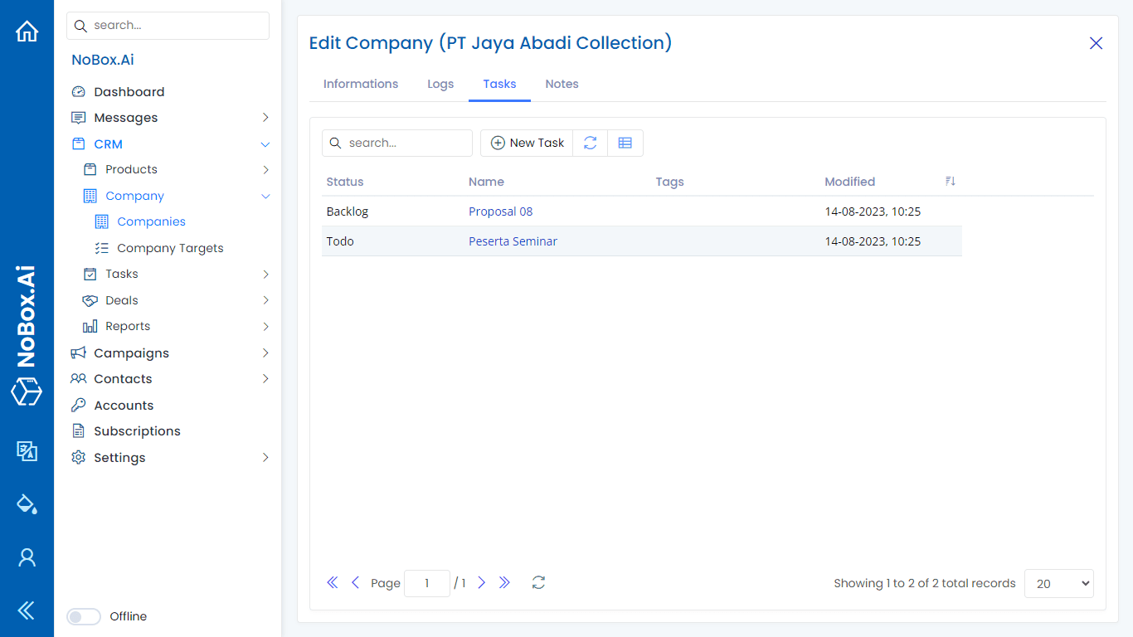Click the user profile icon in the blue bar

(27, 557)
